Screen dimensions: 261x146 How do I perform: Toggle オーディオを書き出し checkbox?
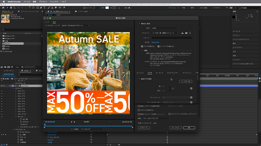pos(158,46)
